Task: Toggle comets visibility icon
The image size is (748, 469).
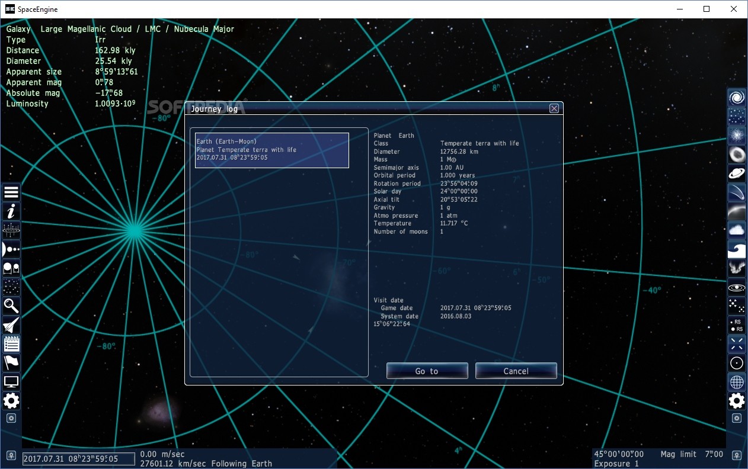Action: [x=737, y=192]
